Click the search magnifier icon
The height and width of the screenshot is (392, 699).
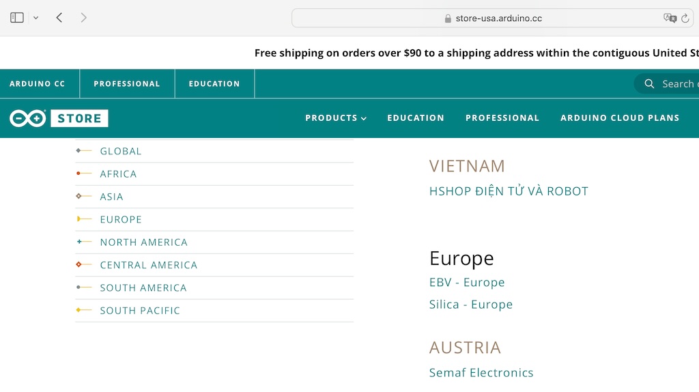[x=648, y=84]
